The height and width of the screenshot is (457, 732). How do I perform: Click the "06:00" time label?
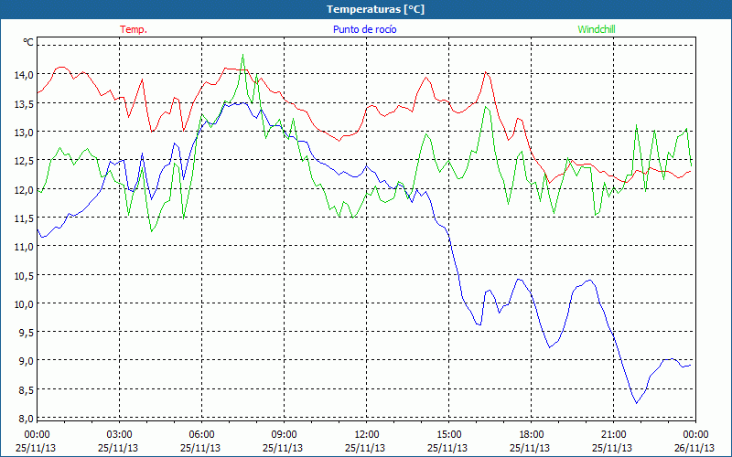pyautogui.click(x=201, y=435)
